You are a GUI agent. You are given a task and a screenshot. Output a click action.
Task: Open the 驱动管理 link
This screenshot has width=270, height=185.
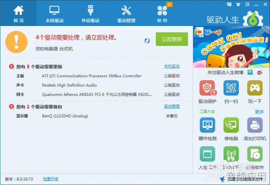(x=172, y=106)
